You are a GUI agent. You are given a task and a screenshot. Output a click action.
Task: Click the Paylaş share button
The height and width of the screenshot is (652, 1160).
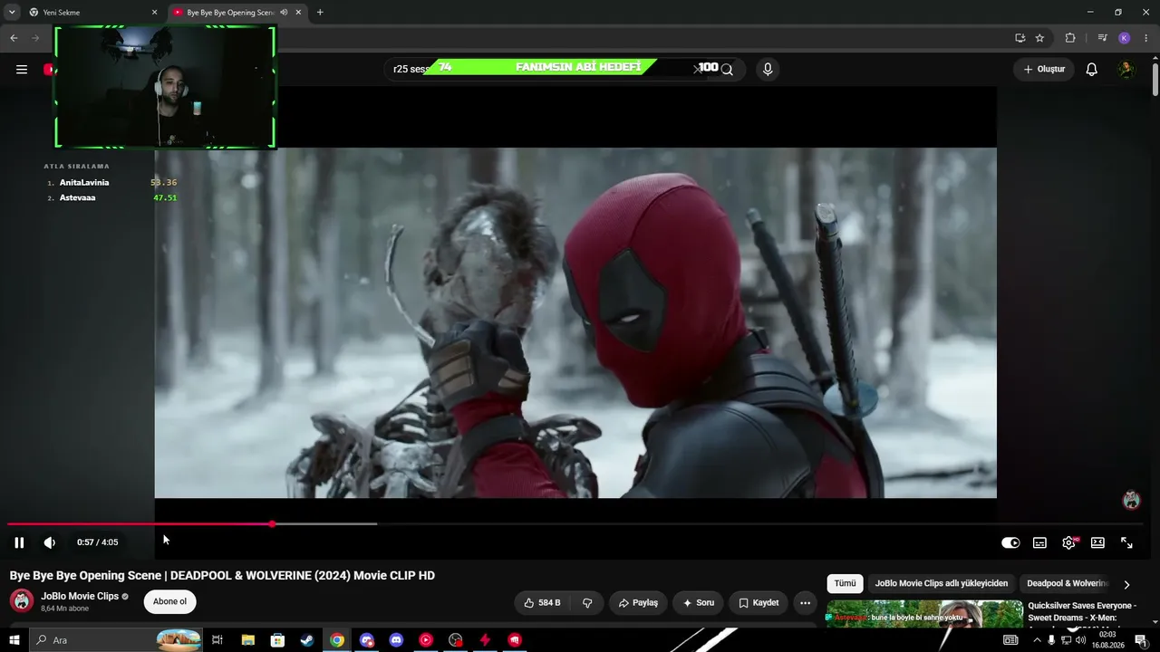click(638, 603)
